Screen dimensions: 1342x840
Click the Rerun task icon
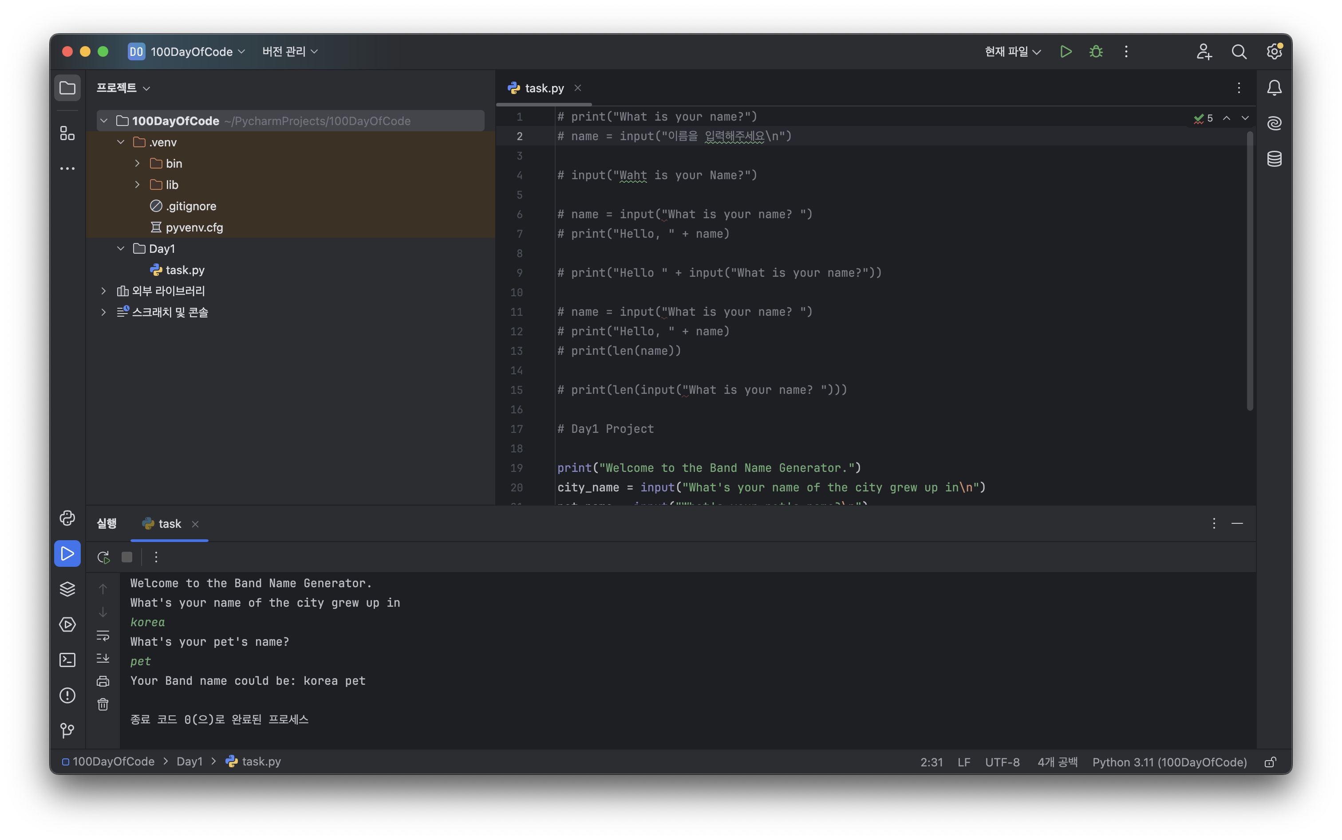(x=103, y=557)
